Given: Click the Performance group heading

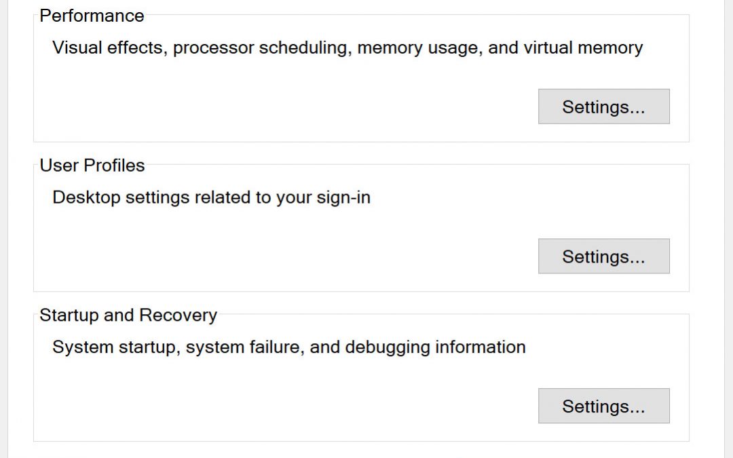Looking at the screenshot, I should pyautogui.click(x=92, y=16).
